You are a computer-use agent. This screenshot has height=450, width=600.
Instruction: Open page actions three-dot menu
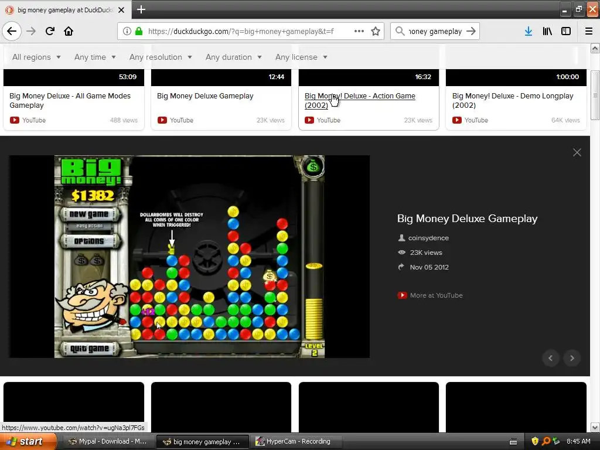tap(359, 31)
